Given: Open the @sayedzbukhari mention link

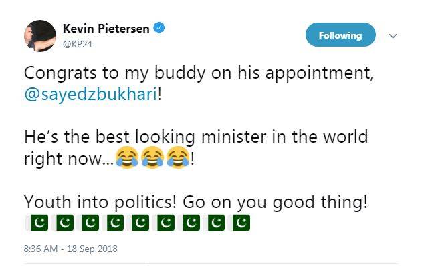Looking at the screenshot, I should pyautogui.click(x=91, y=94).
